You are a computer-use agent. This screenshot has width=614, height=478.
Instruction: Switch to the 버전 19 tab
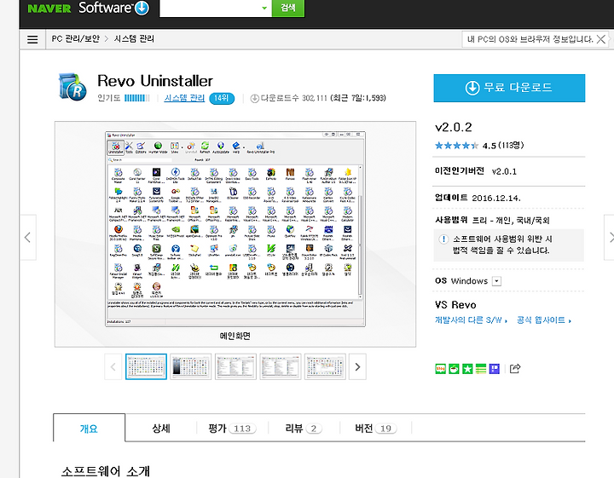pyautogui.click(x=376, y=429)
